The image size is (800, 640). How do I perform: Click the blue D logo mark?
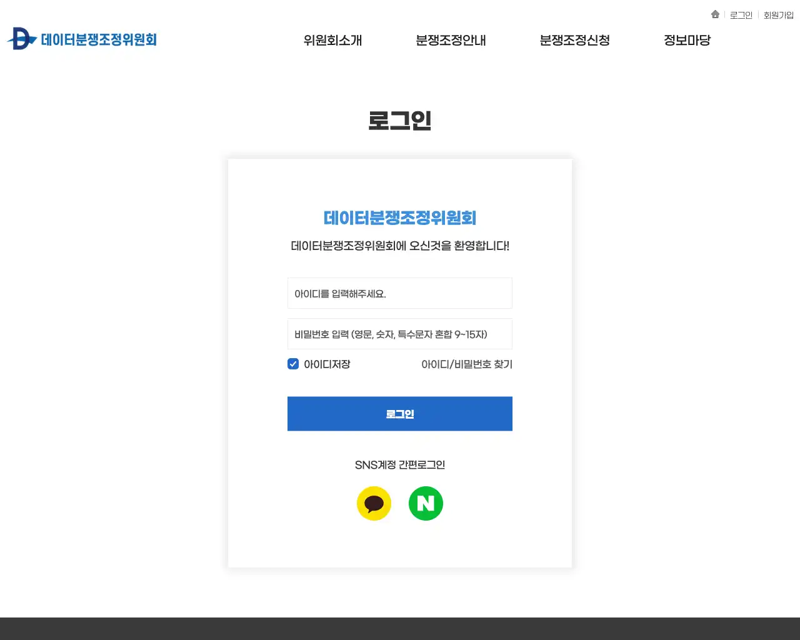21,39
